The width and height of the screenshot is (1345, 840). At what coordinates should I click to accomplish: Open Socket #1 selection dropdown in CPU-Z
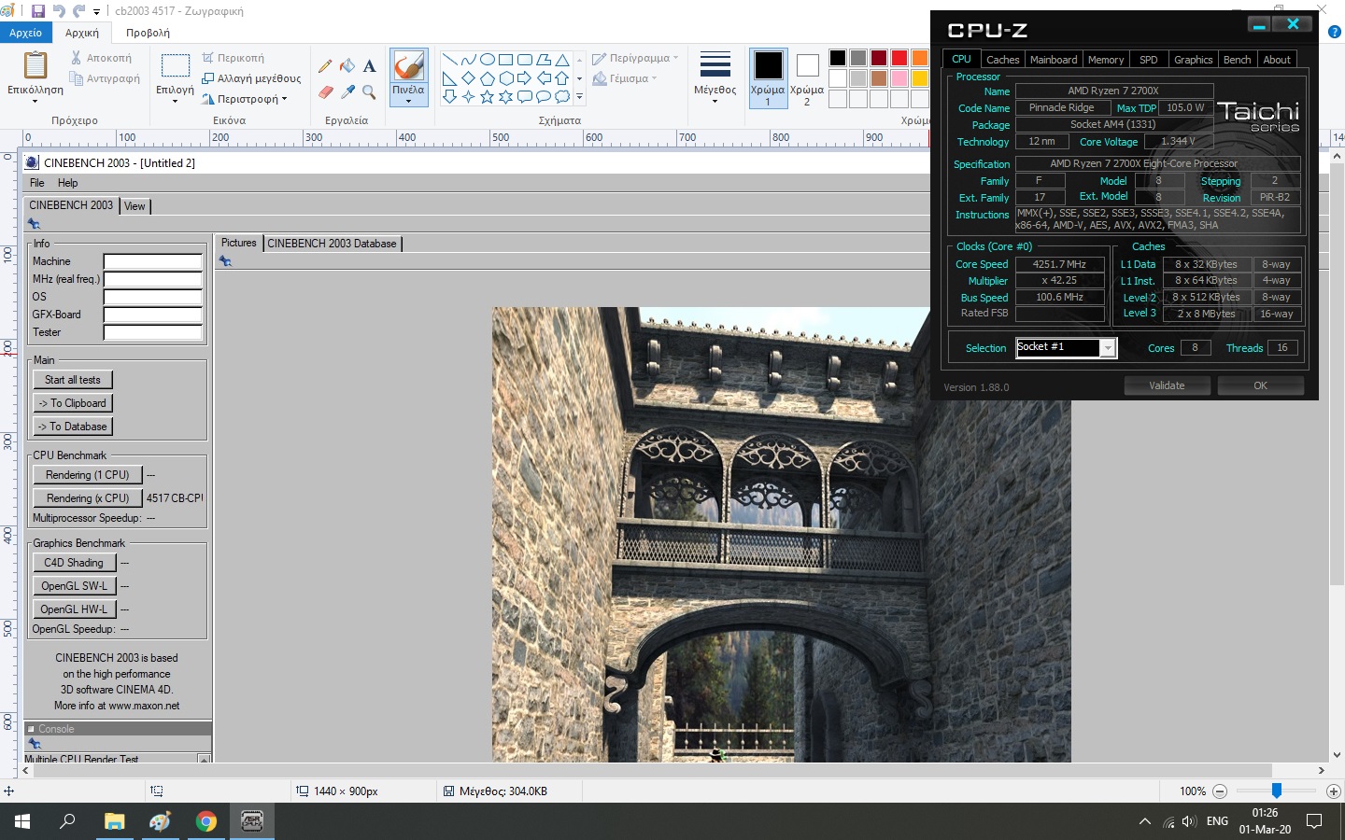pyautogui.click(x=1108, y=348)
